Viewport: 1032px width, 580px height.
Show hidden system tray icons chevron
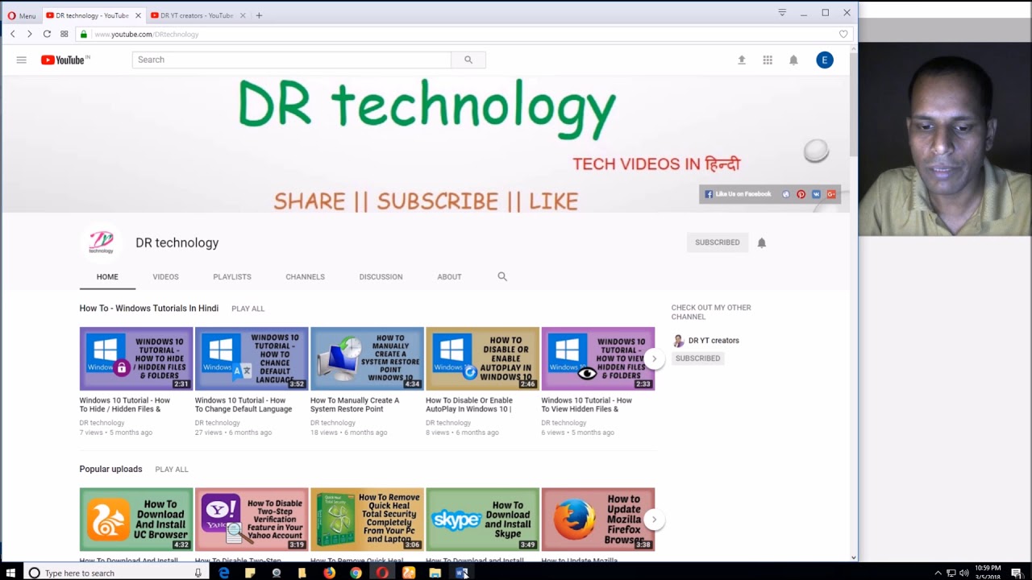click(938, 573)
